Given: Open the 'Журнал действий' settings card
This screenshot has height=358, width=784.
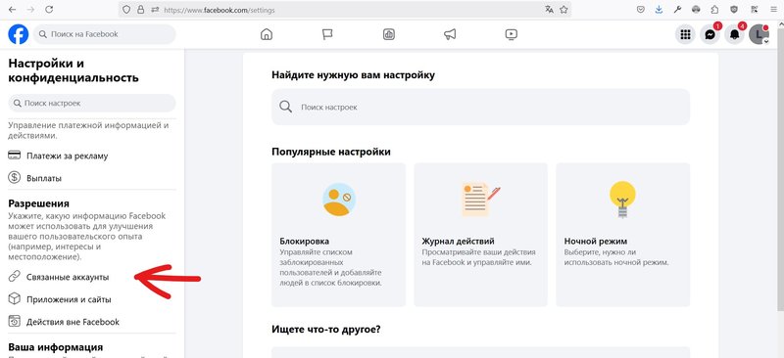Looking at the screenshot, I should pos(480,235).
